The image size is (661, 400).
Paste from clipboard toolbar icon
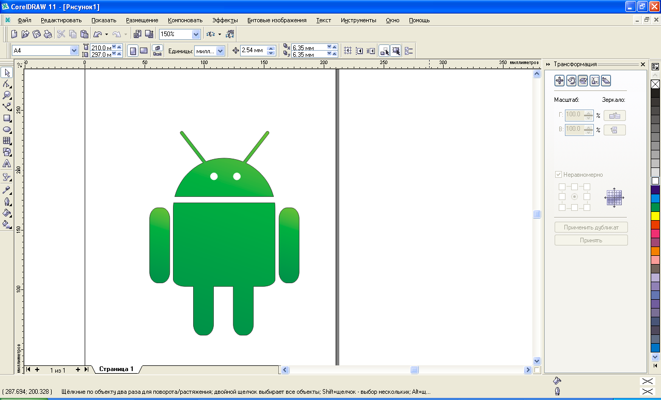84,34
